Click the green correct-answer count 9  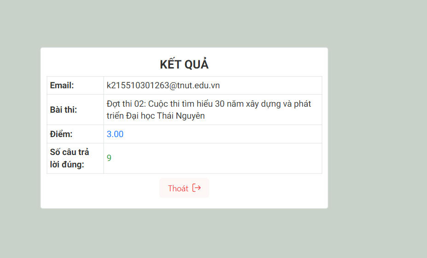click(x=109, y=158)
